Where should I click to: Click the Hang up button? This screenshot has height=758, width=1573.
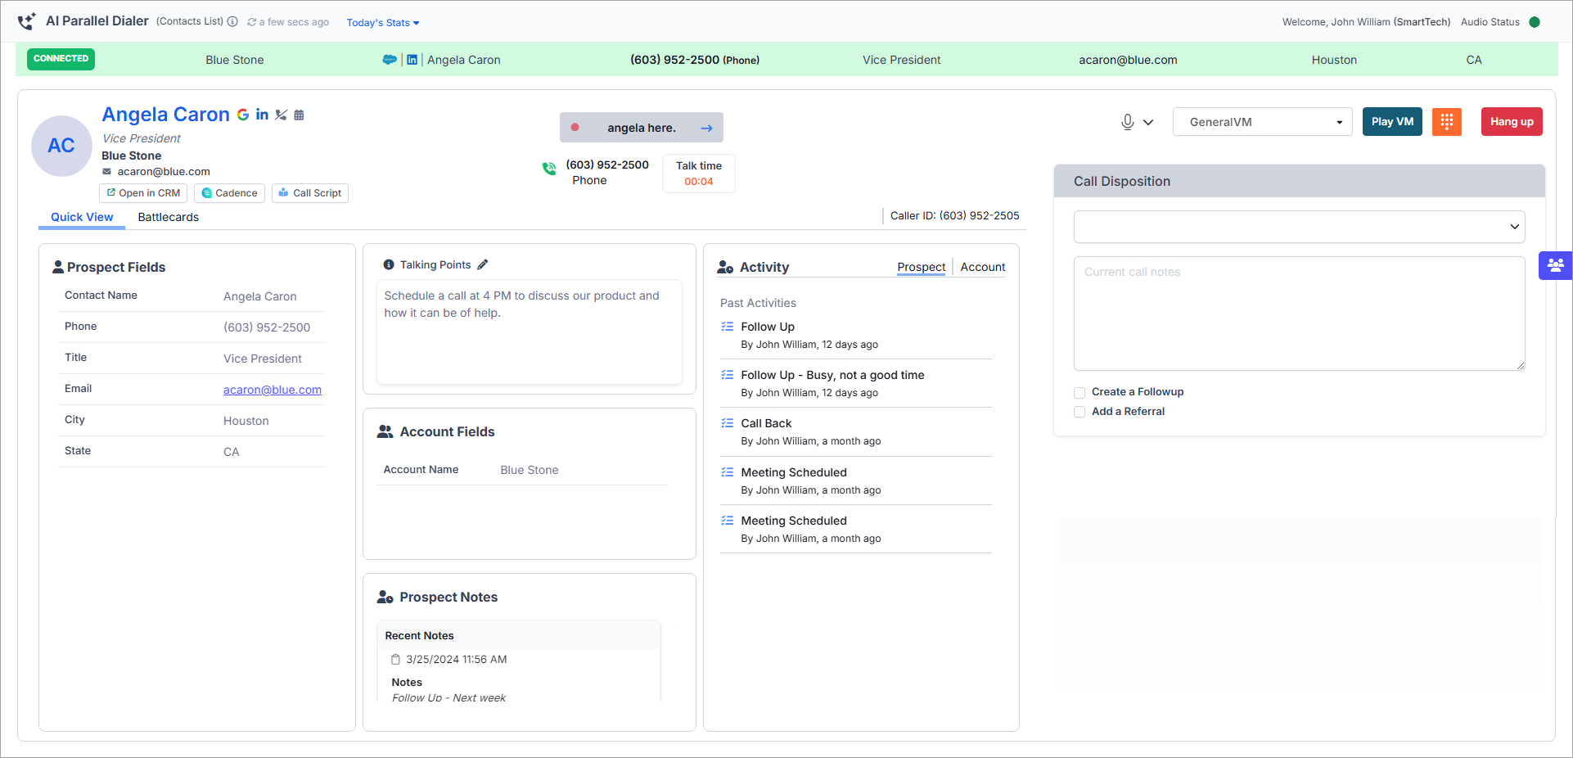coord(1512,121)
